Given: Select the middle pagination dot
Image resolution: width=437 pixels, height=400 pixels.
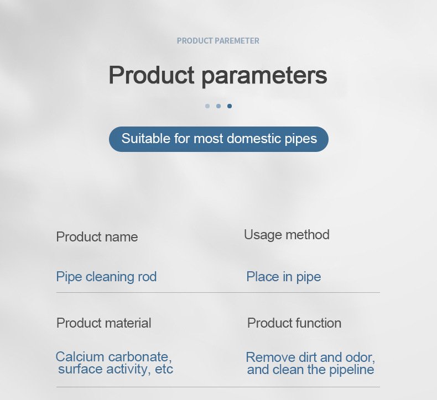Looking at the screenshot, I should tap(218, 106).
